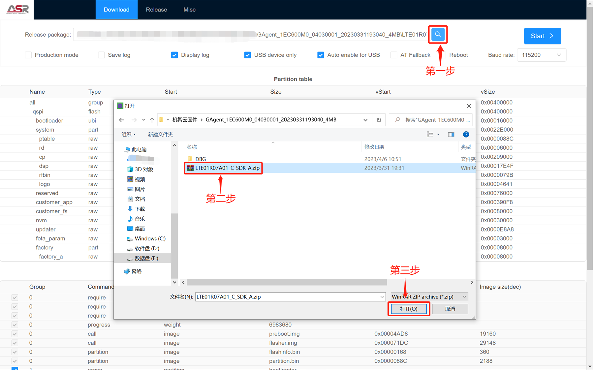Click the 打开(O) button

[409, 309]
